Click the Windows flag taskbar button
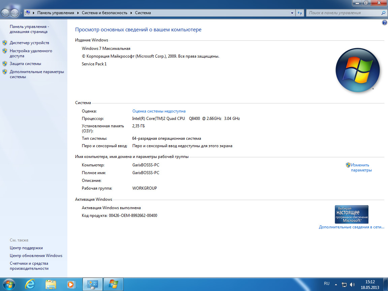 pos(113,285)
